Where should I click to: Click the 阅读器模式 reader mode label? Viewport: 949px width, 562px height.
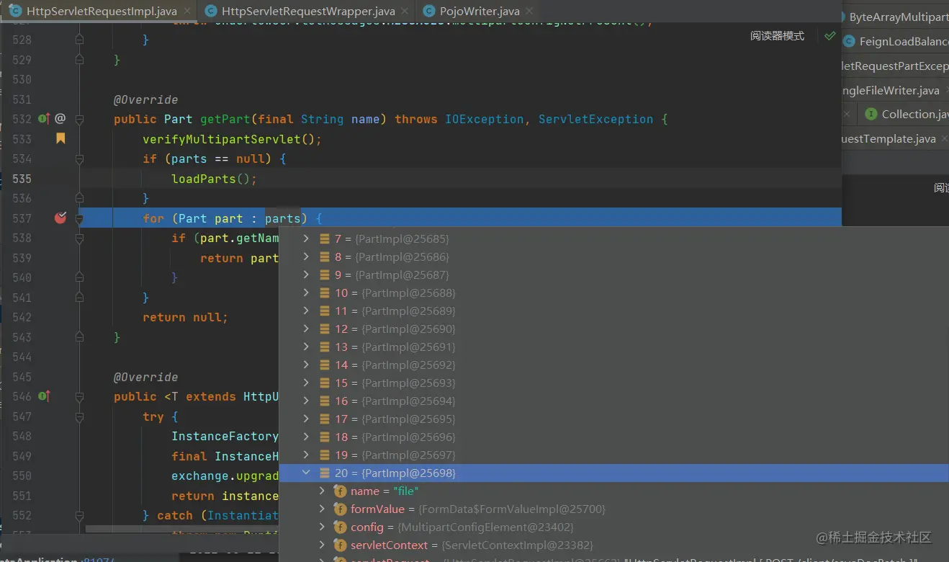[777, 36]
